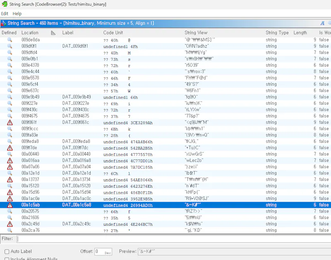331x260 pixels.
Task: Click the magnifier icon for row 00a00440
Action: (x=10, y=154)
